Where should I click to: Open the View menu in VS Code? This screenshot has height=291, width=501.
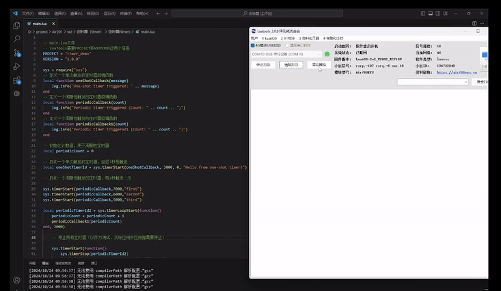[77, 14]
